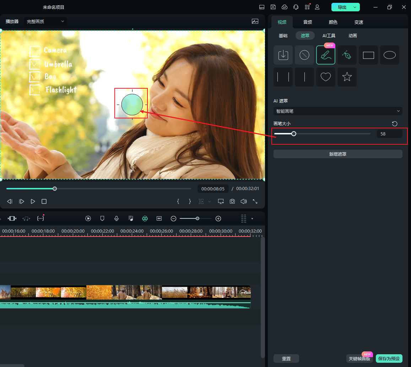Reset brush size with the circular arrow
The height and width of the screenshot is (367, 411).
(394, 123)
